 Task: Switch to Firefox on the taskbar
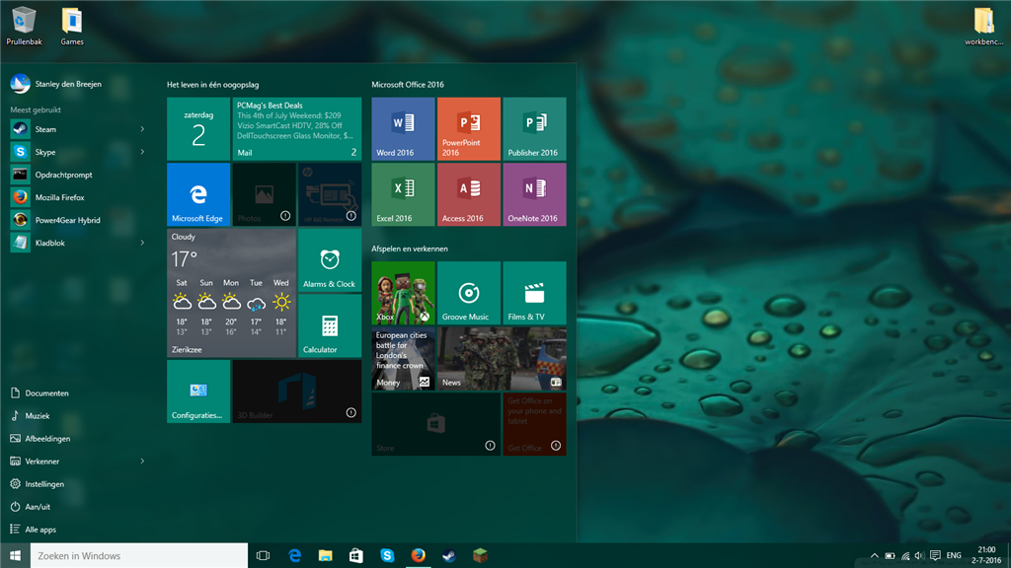418,555
